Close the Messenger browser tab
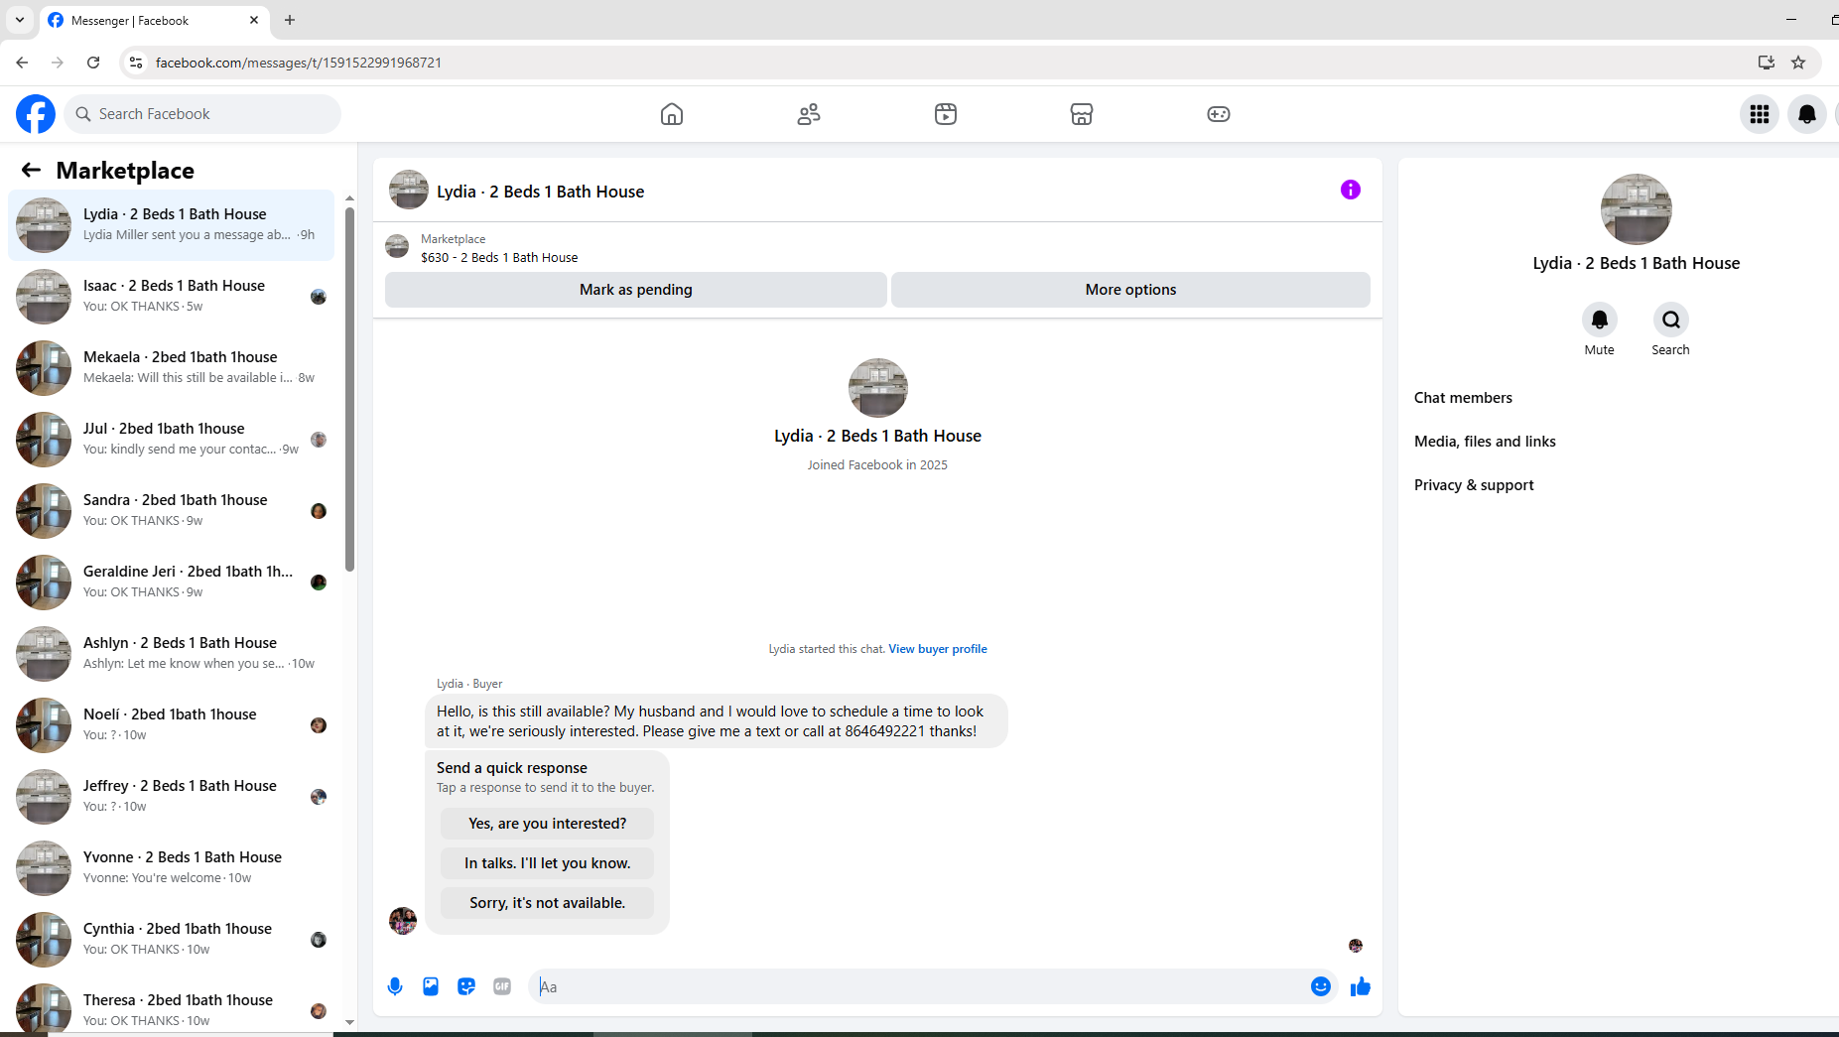 pos(254,20)
